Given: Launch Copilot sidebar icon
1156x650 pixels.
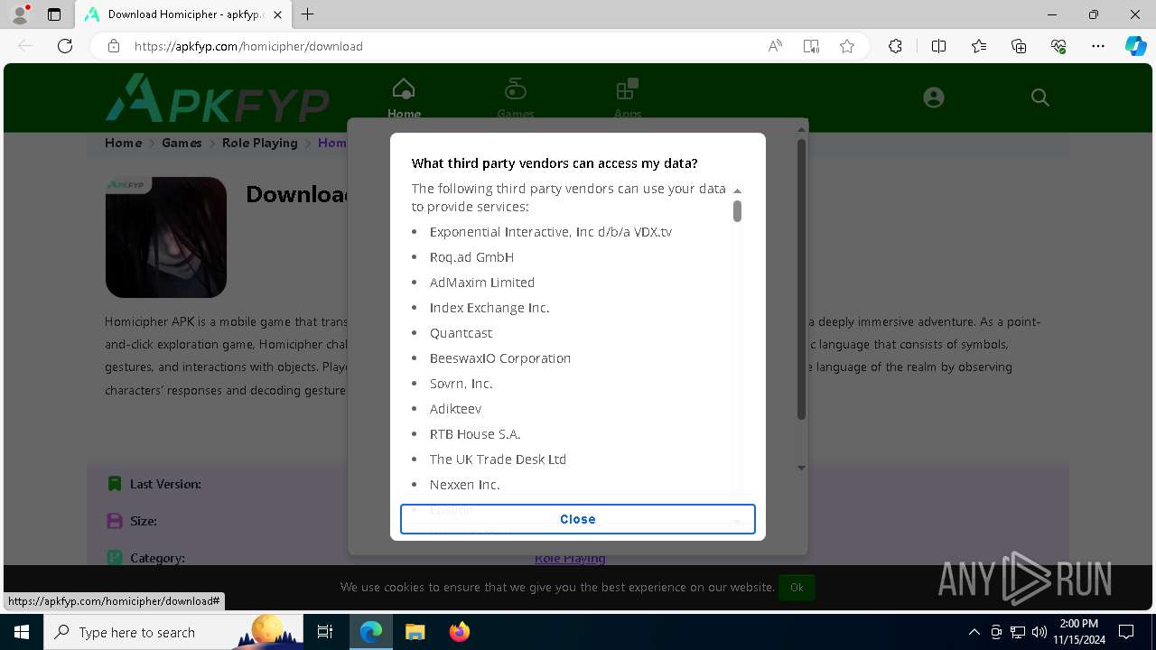Looking at the screenshot, I should 1135,46.
